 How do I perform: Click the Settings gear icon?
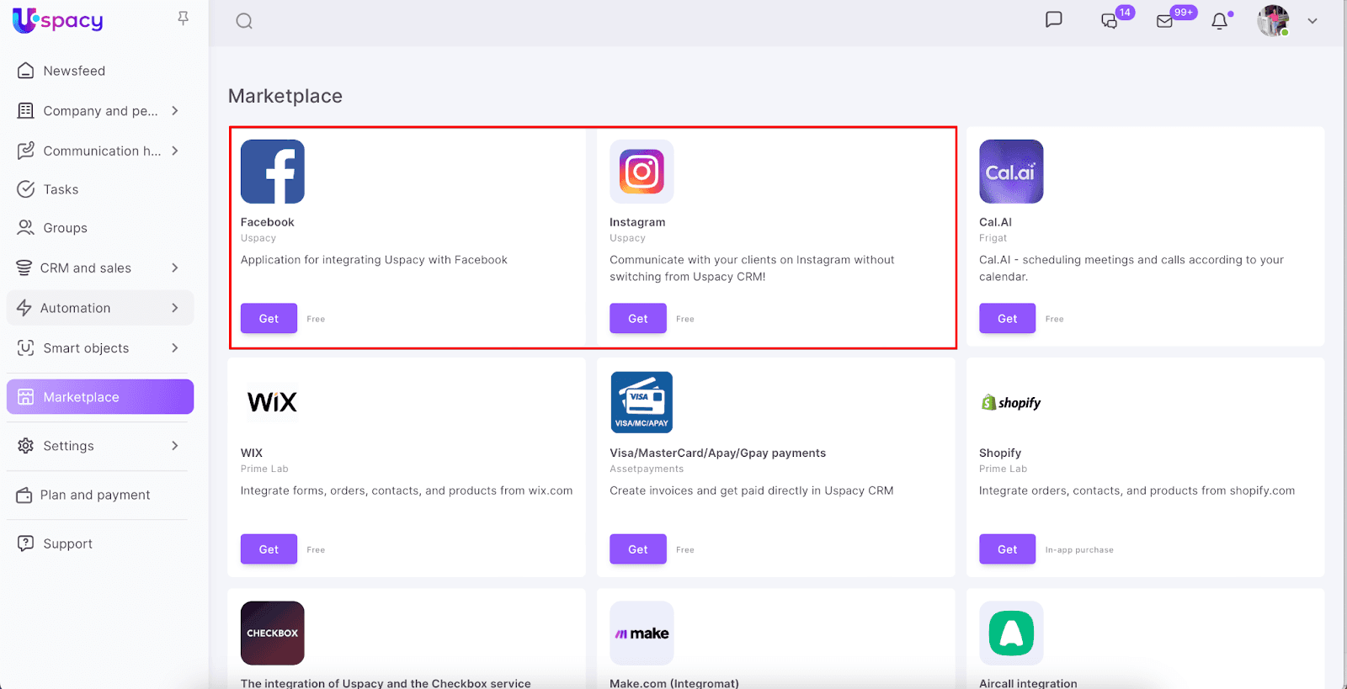(26, 446)
